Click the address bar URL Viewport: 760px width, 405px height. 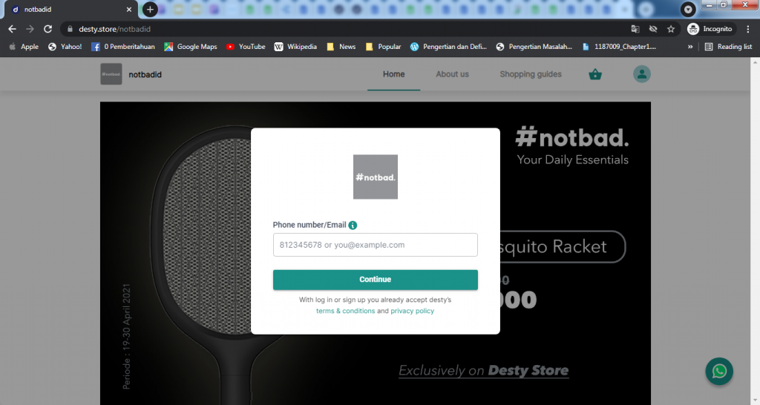click(114, 29)
